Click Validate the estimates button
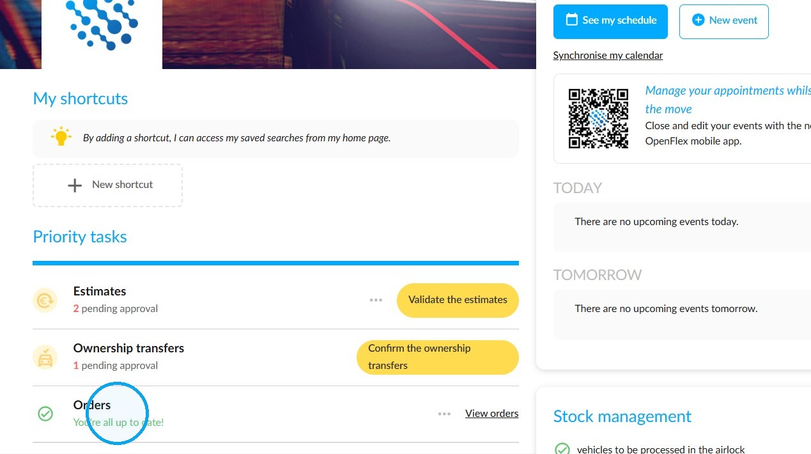Image resolution: width=811 pixels, height=454 pixels. click(x=458, y=300)
